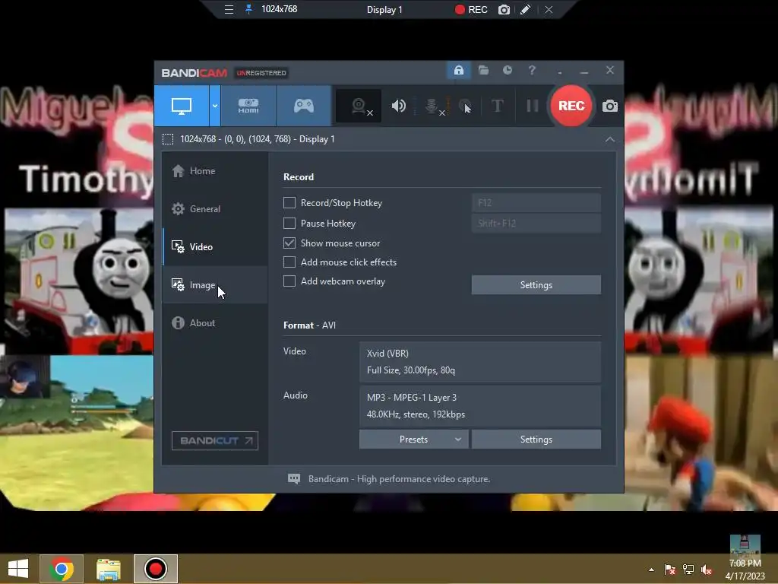
Task: Enable Add mouse click effects
Action: (289, 262)
